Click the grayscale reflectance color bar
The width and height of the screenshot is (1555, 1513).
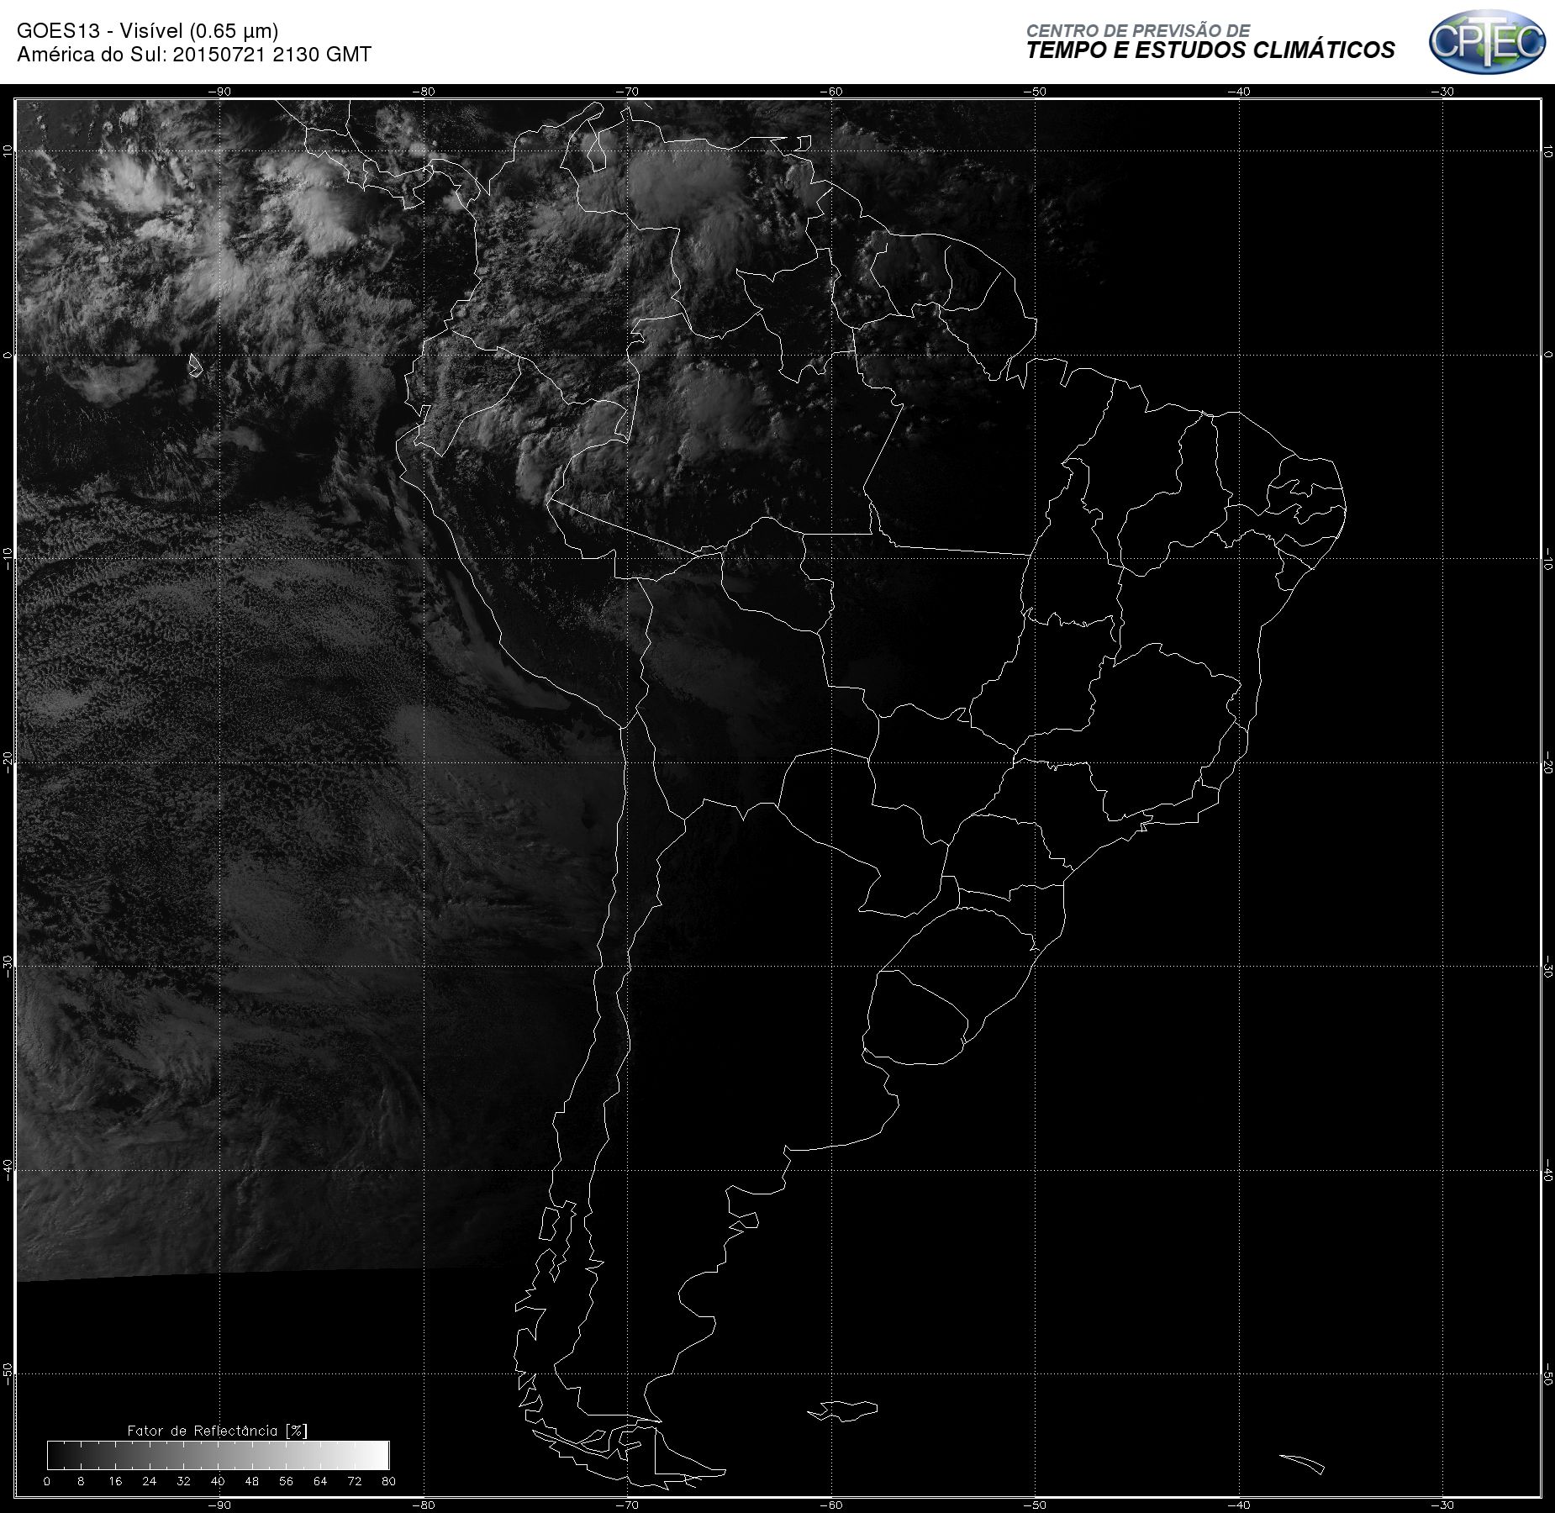[x=219, y=1455]
